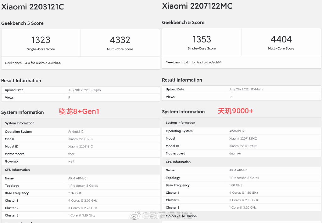The height and width of the screenshot is (223, 322).
Task: Click the 3 Cores @ 2.75 GHz value
Action: 83,208
